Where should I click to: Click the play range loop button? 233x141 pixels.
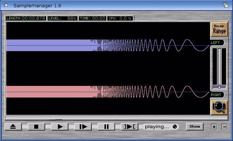point(130,127)
